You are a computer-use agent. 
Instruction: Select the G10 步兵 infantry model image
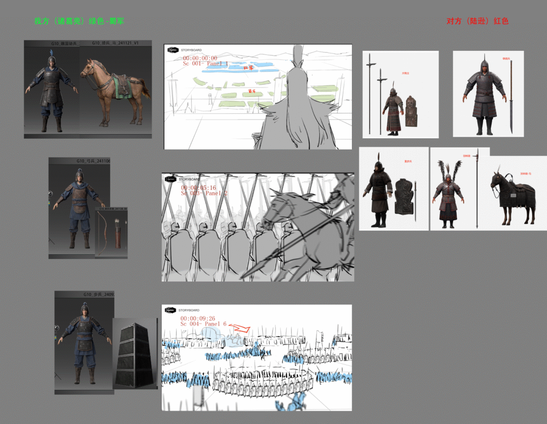(x=83, y=342)
